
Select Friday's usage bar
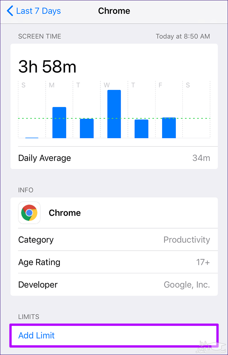(x=169, y=128)
